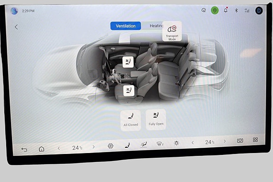The width and height of the screenshot is (273, 182).
Task: Toggle front passenger seat ventilation icon
Action: click(x=128, y=62)
